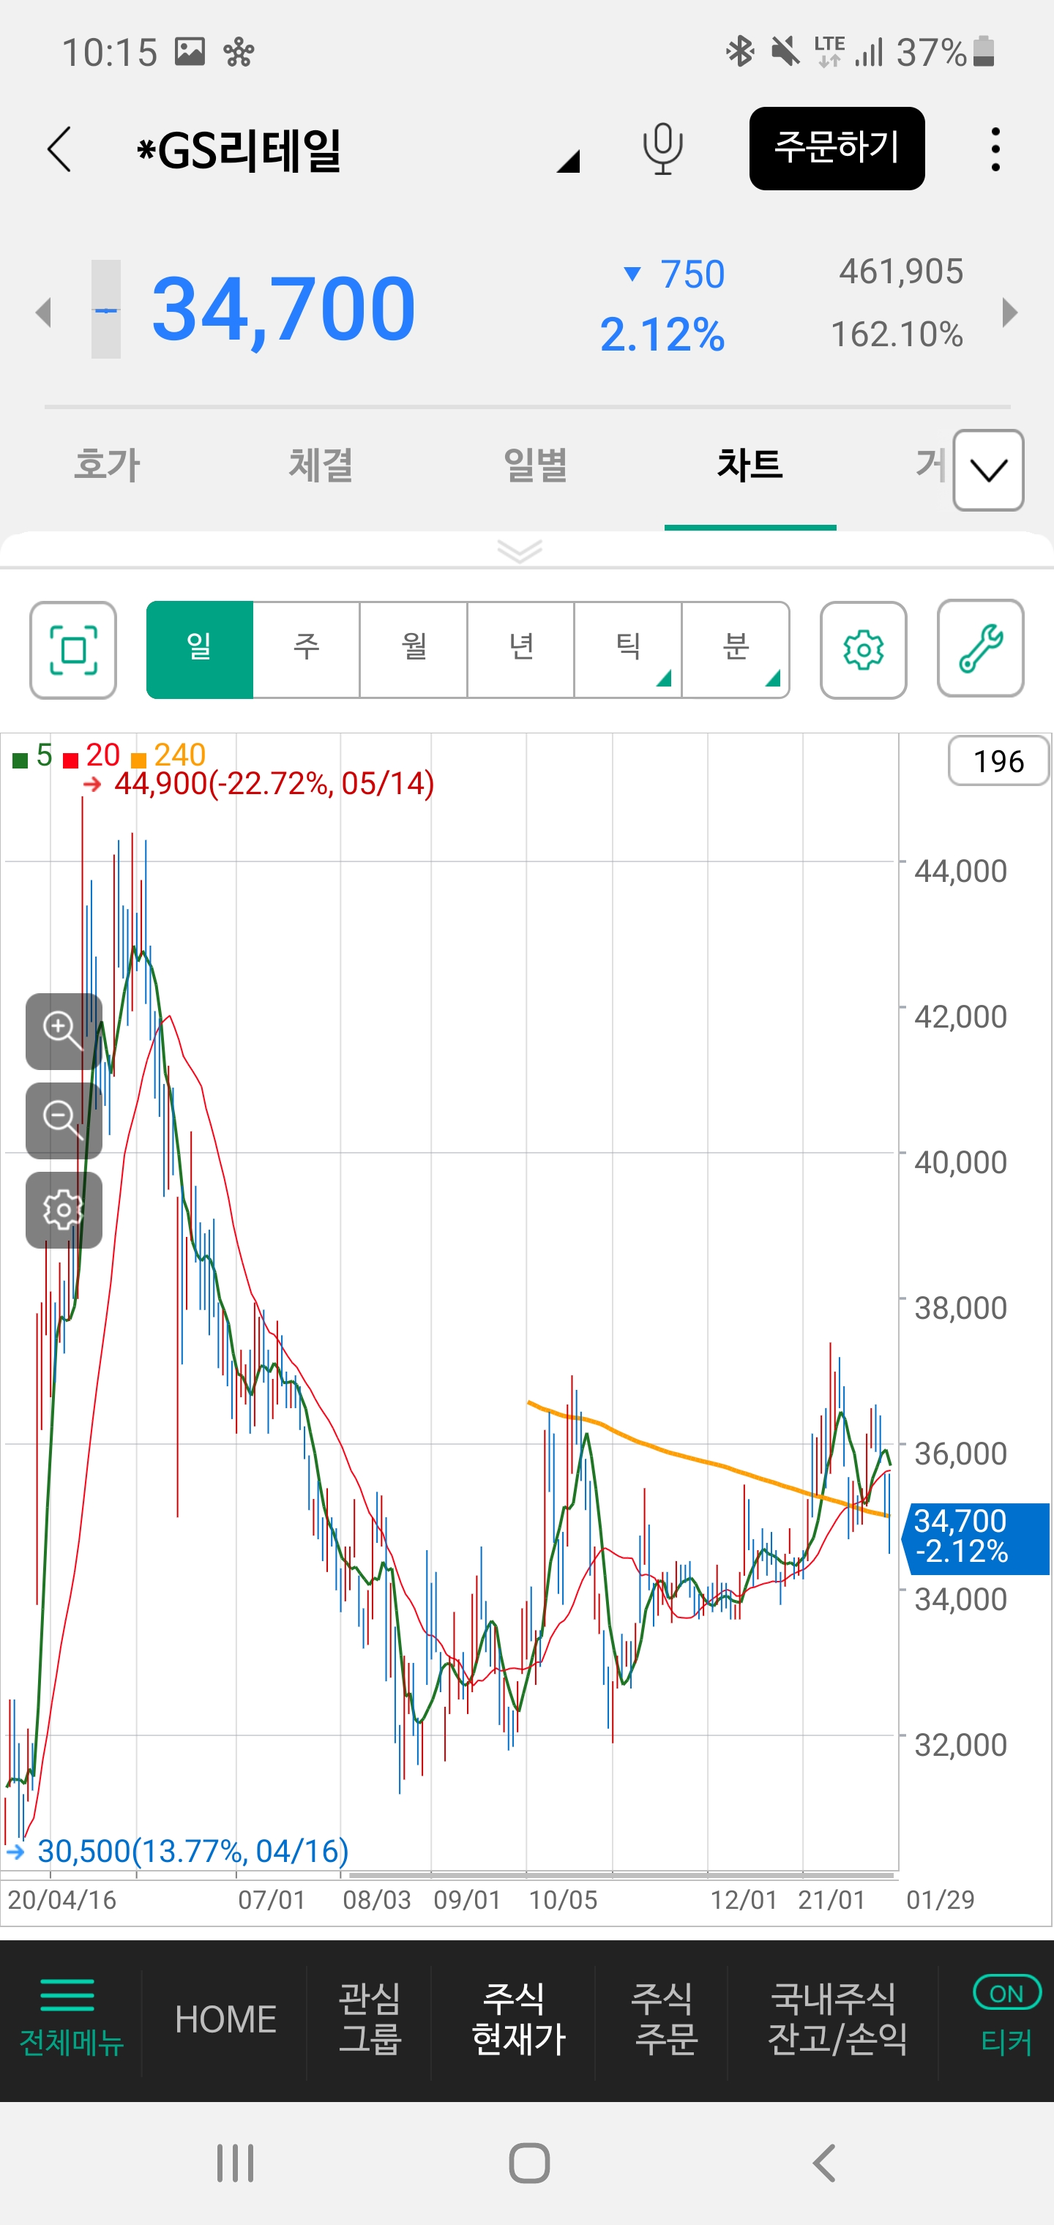
Task: Open 국내주식 잔고/손익 in bottom menu
Action: [837, 2019]
